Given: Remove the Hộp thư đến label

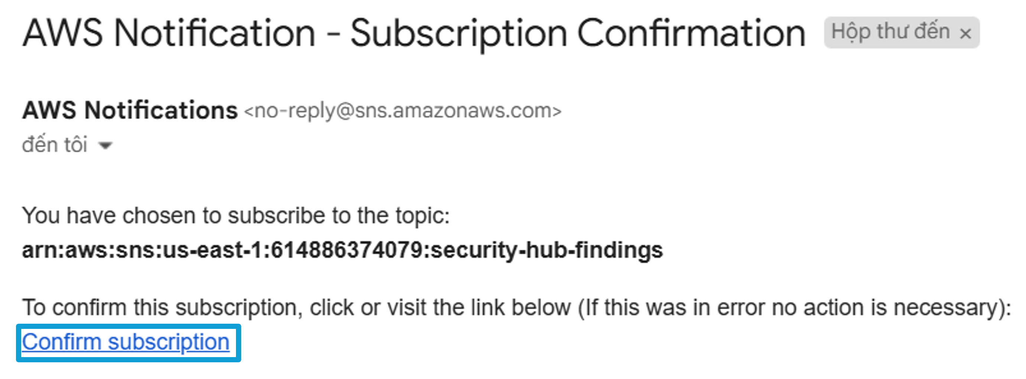Looking at the screenshot, I should [965, 34].
